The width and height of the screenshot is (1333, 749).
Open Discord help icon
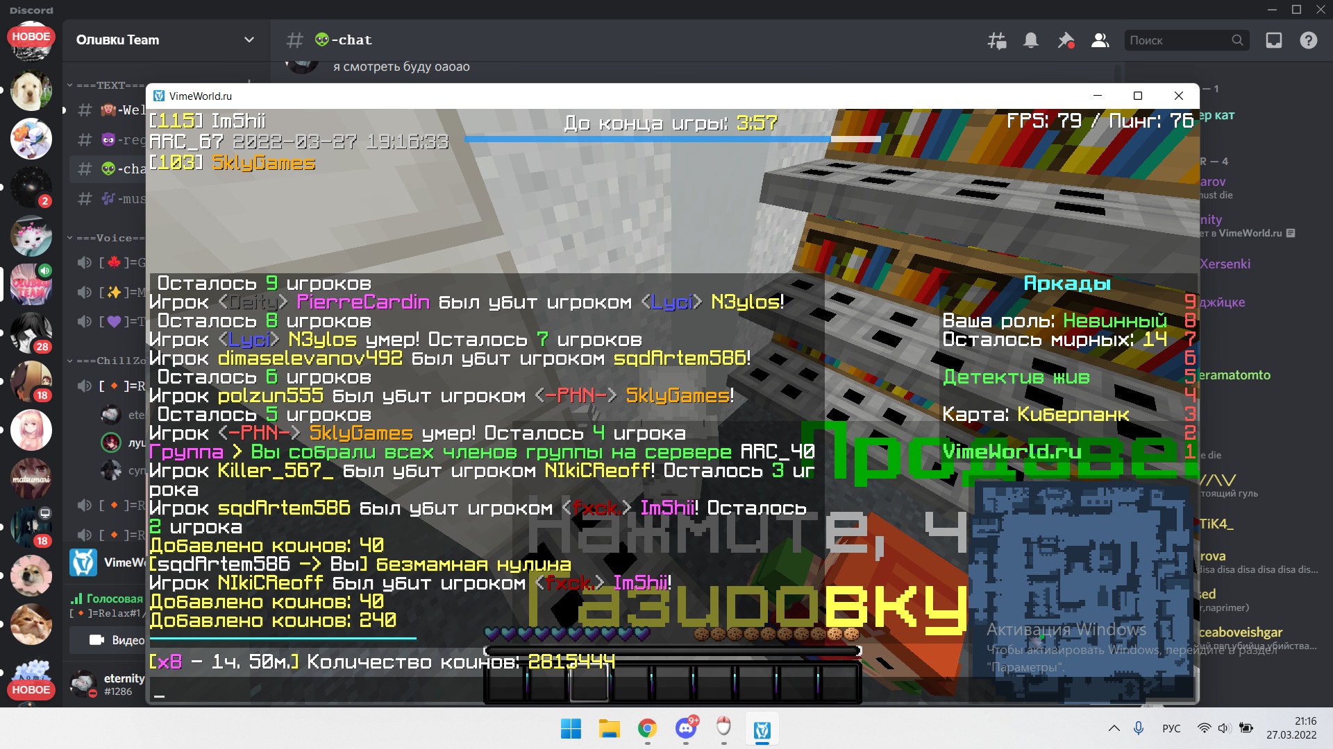(x=1309, y=40)
